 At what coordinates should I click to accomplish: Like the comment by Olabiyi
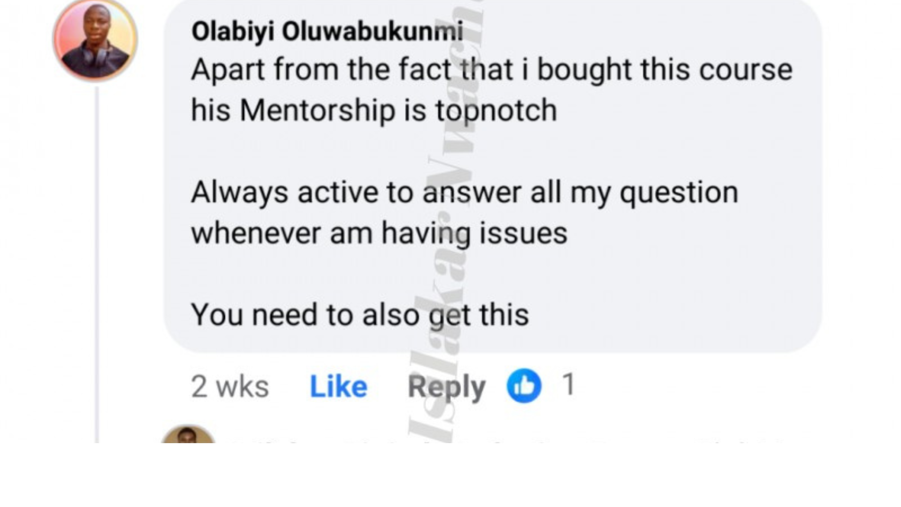click(338, 387)
